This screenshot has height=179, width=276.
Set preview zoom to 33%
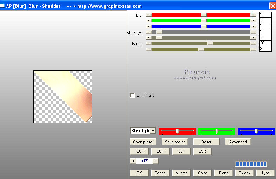[x=181, y=151]
